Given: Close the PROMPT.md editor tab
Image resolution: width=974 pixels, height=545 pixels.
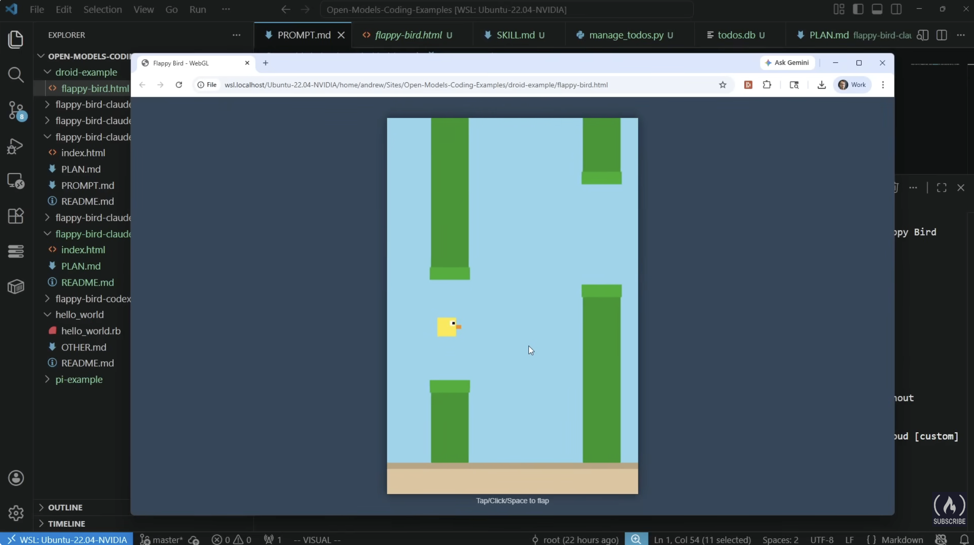Looking at the screenshot, I should [341, 35].
